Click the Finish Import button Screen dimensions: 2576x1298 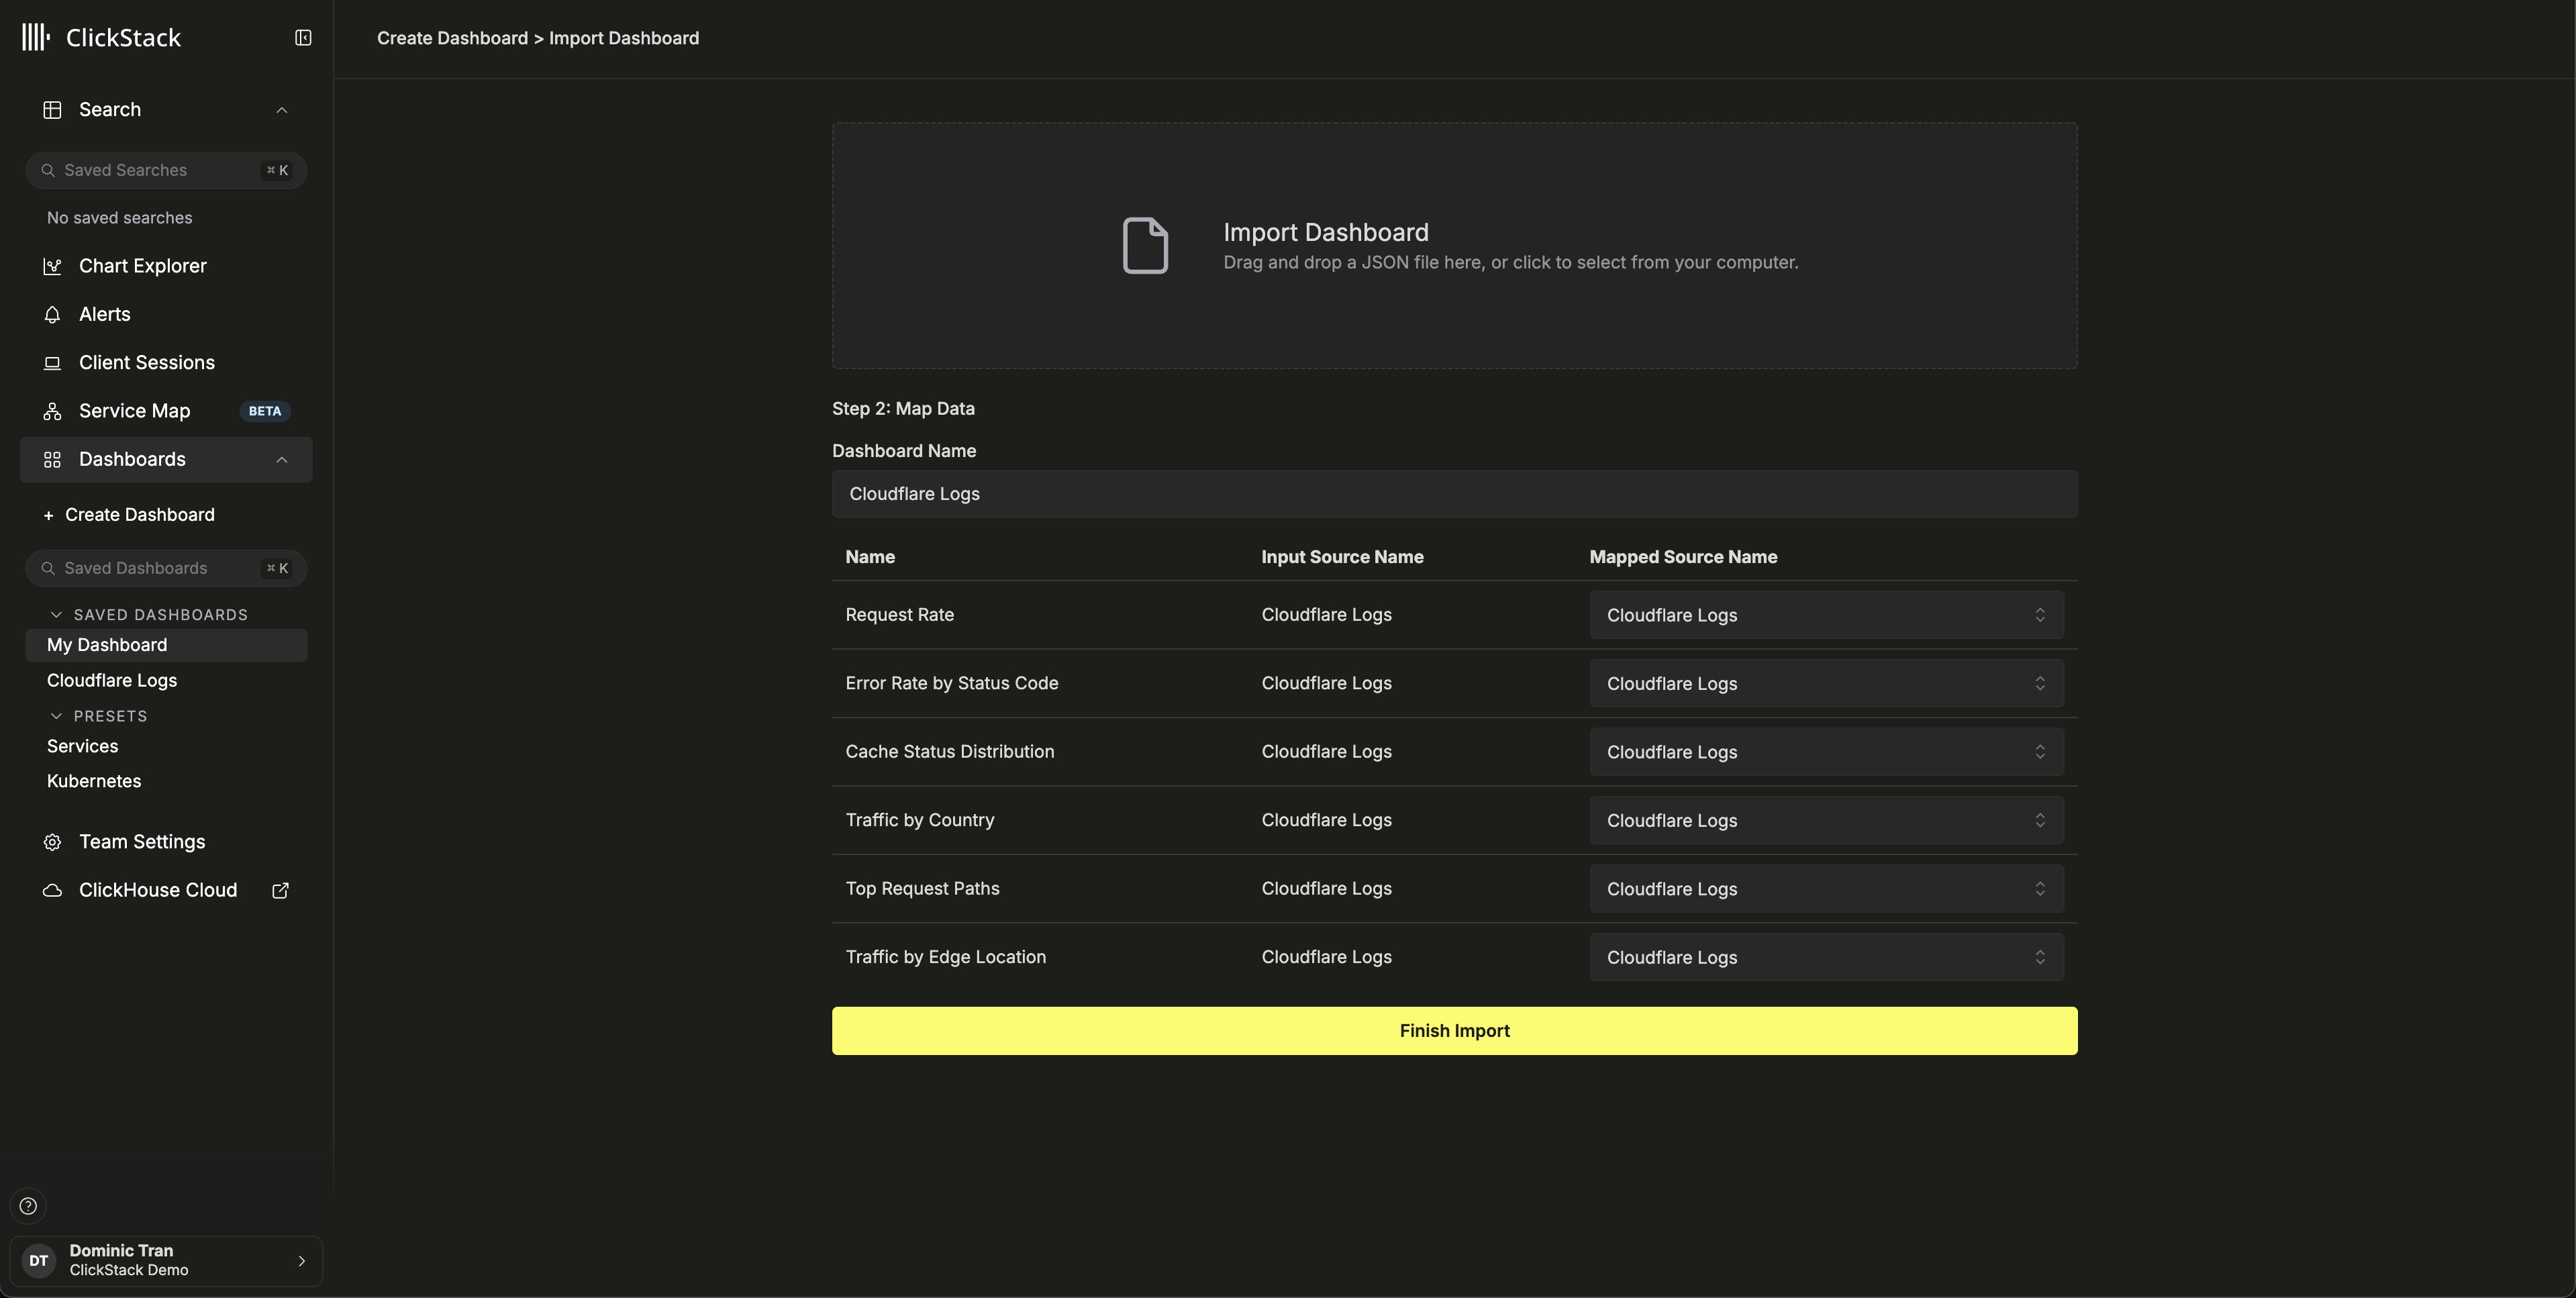point(1454,1031)
